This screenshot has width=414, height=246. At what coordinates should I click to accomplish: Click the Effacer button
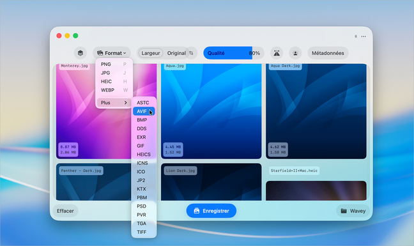coord(65,211)
